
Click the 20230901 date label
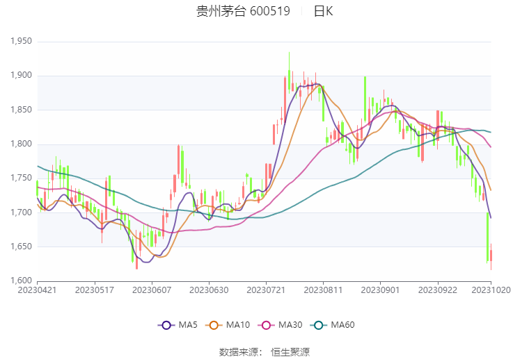pyautogui.click(x=380, y=290)
